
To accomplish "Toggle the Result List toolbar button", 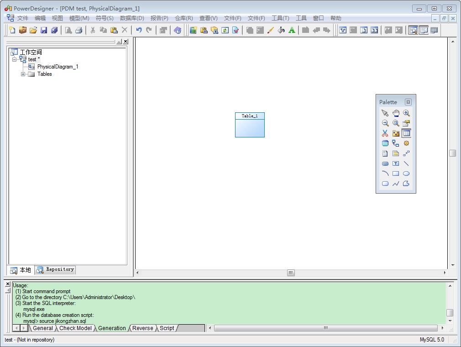I will pyautogui.click(x=434, y=30).
